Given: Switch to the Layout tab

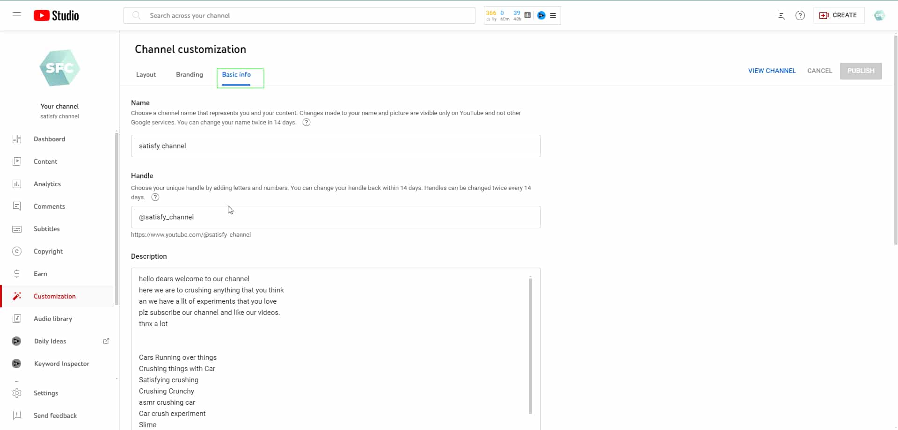Looking at the screenshot, I should coord(146,75).
